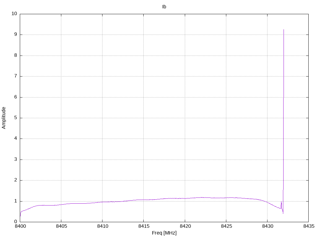The height and width of the screenshot is (237, 317).
Task: Click the x-axis tick label 8410
Action: point(103,226)
